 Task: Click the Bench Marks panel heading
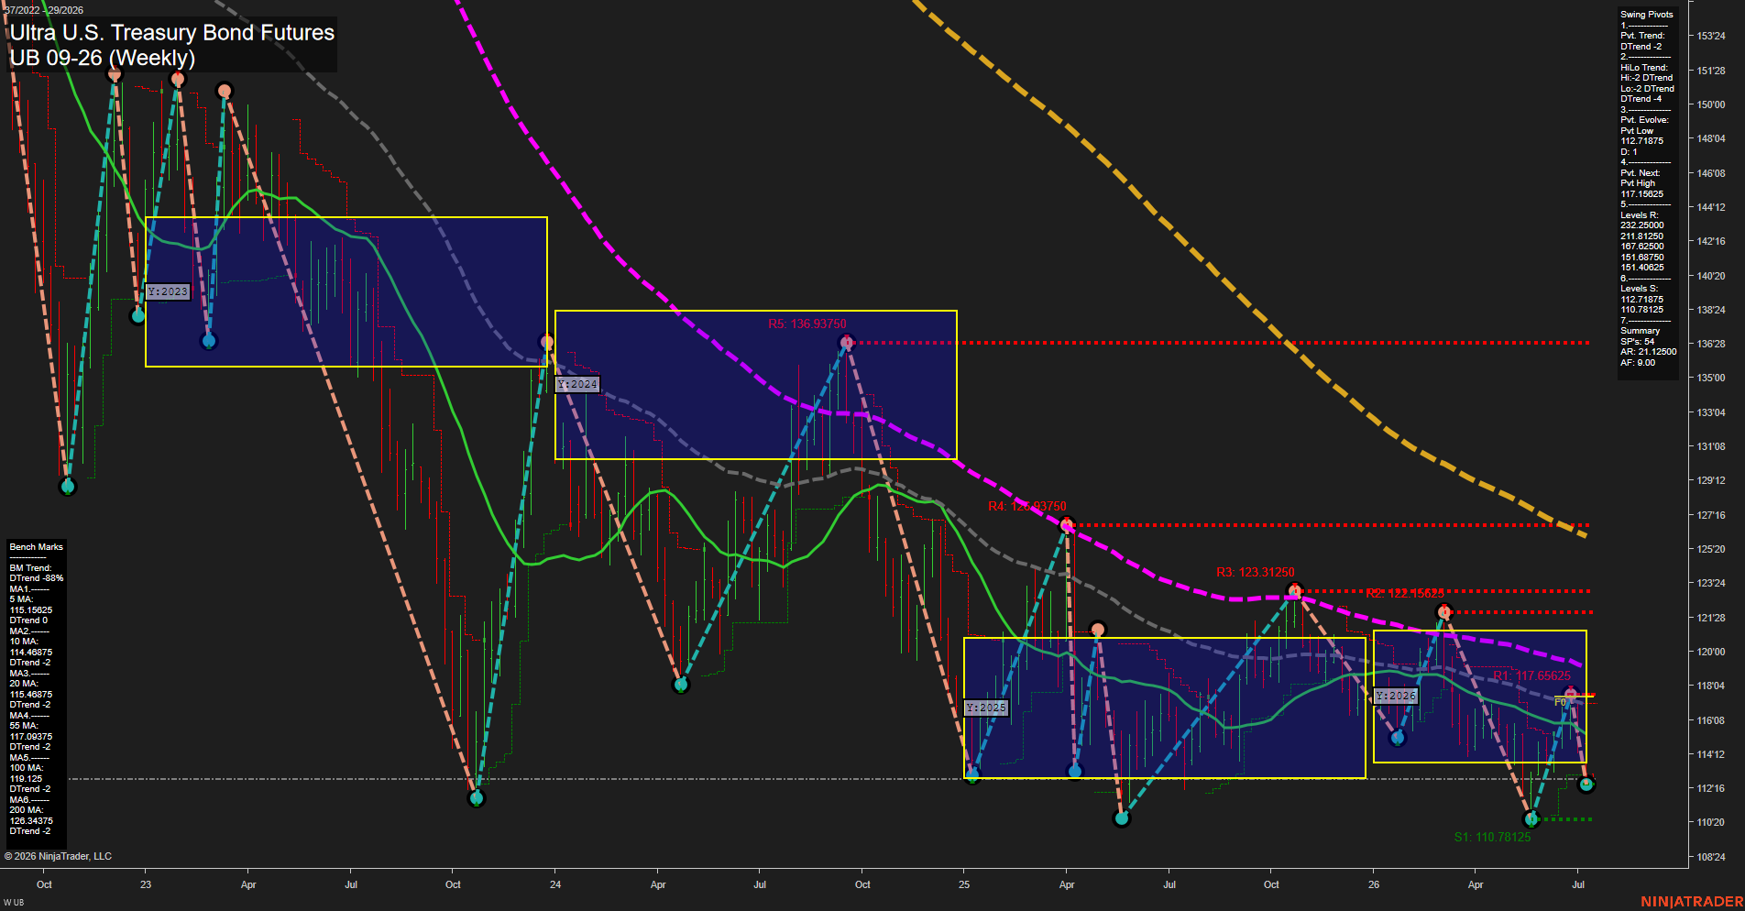click(37, 547)
